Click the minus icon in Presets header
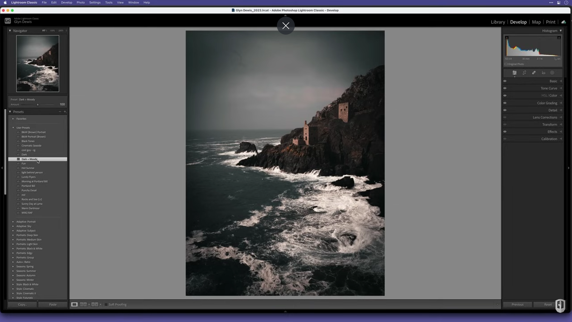This screenshot has width=572, height=322. pyautogui.click(x=60, y=112)
